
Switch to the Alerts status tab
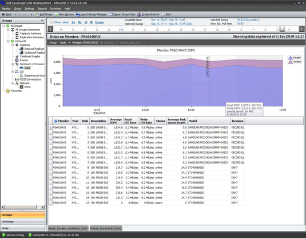coord(68,228)
